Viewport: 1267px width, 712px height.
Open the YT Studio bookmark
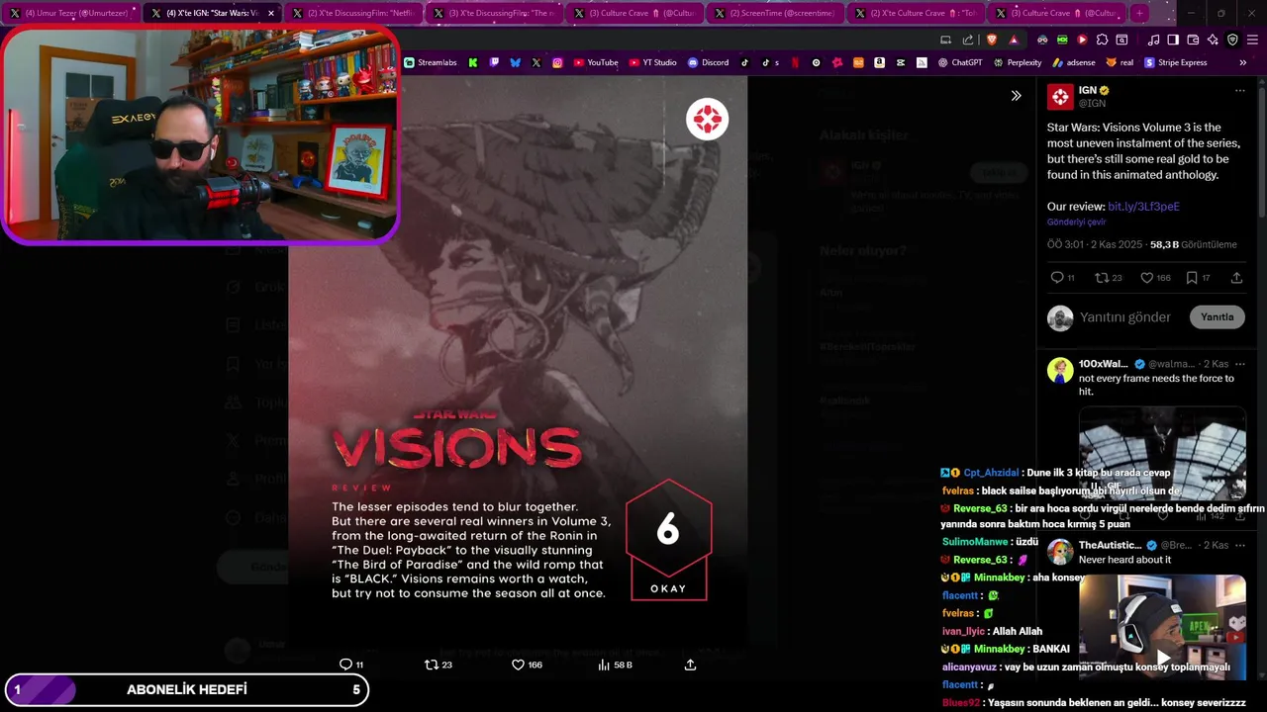tap(653, 62)
